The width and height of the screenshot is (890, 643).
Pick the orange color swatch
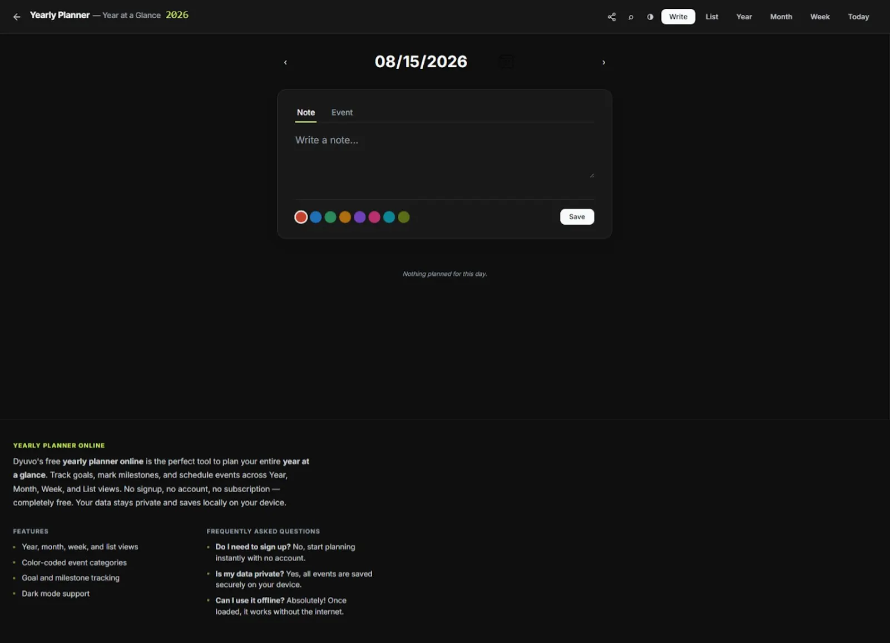[345, 217]
